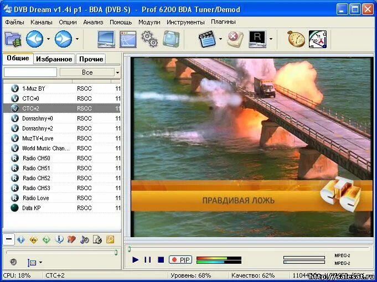The height and width of the screenshot is (282, 377).
Task: Click the blue diamond icon below channel list
Action: coord(21,239)
